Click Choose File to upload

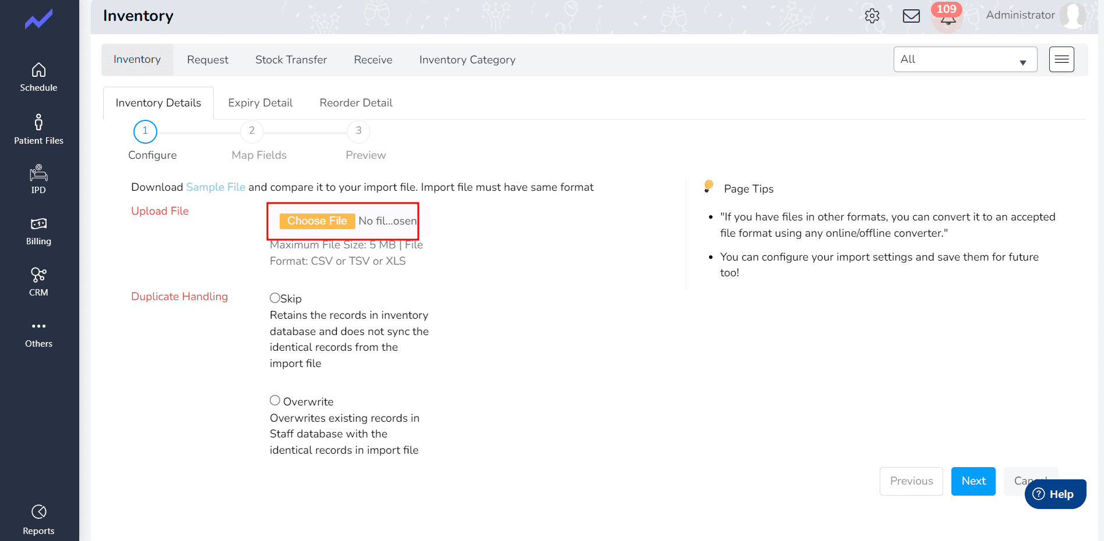point(317,221)
